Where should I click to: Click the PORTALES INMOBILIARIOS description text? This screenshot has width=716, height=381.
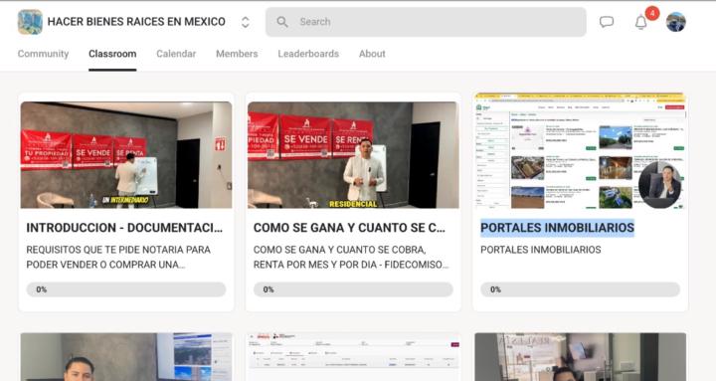coord(541,250)
